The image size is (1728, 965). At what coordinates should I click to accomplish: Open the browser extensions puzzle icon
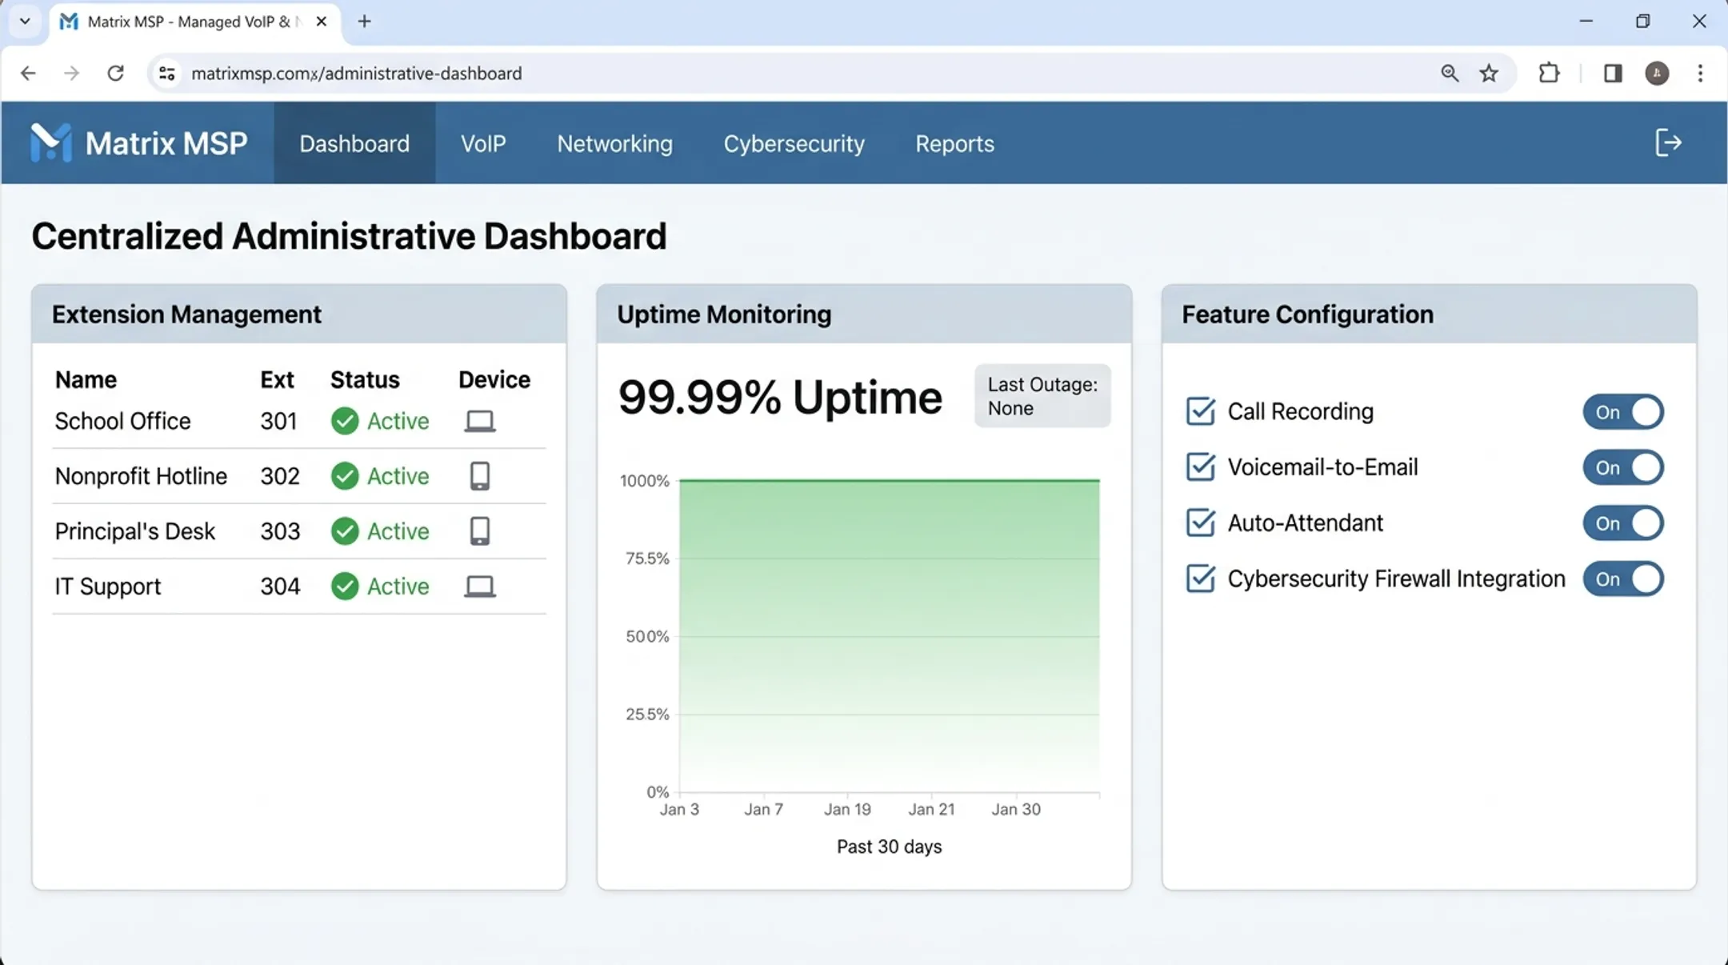(1549, 74)
